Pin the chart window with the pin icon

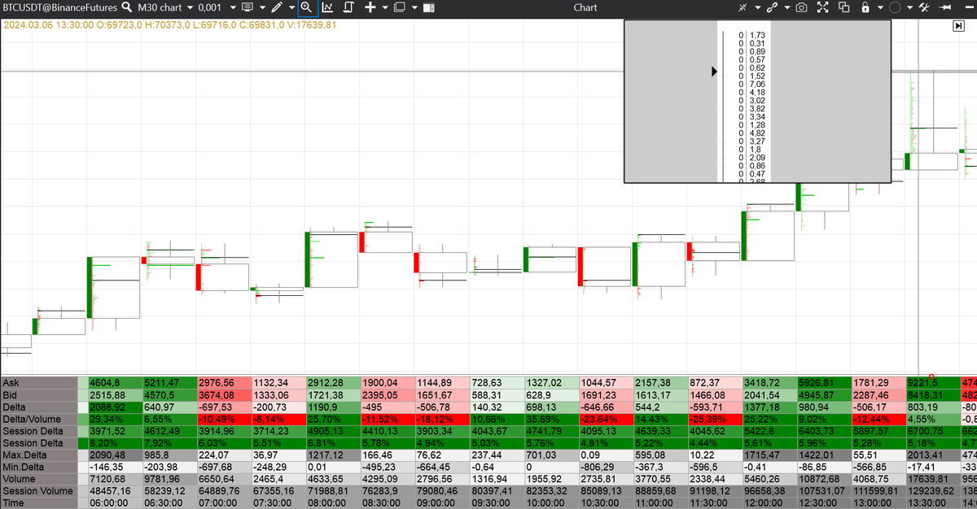[946, 7]
